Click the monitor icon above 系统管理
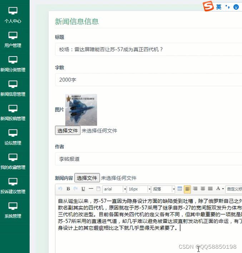 click(x=13, y=206)
